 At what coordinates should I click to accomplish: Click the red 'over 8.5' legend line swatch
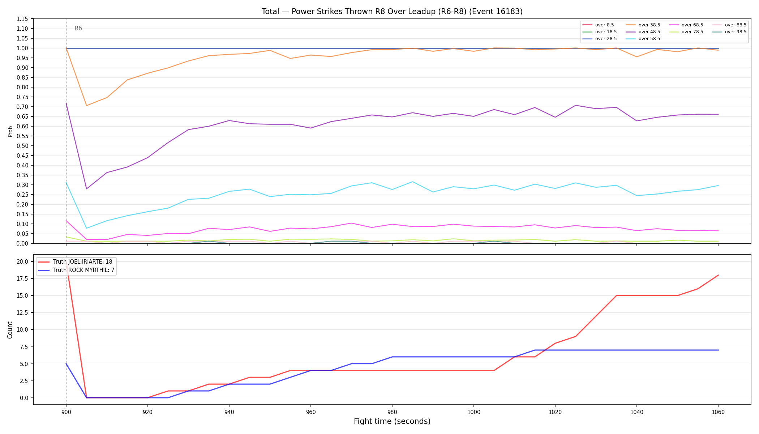[587, 25]
